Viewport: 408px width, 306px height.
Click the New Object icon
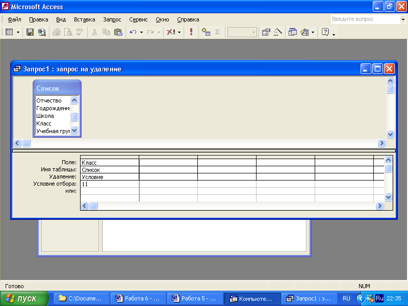pyautogui.click(x=304, y=32)
